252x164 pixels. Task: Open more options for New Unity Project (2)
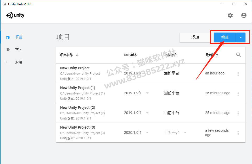(x=238, y=113)
